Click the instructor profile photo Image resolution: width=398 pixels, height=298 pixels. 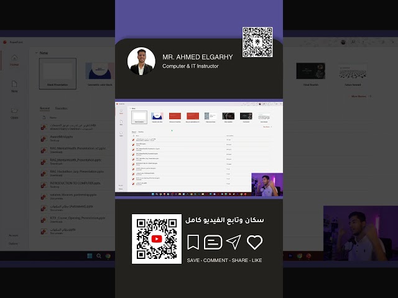point(141,61)
